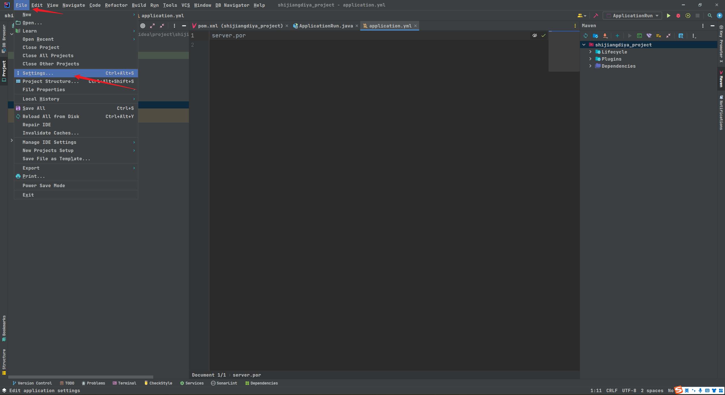Toggle Maven Offline Mode
This screenshot has height=395, width=725.
[649, 36]
